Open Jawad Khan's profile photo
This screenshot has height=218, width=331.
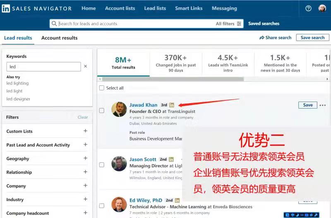[119, 109]
